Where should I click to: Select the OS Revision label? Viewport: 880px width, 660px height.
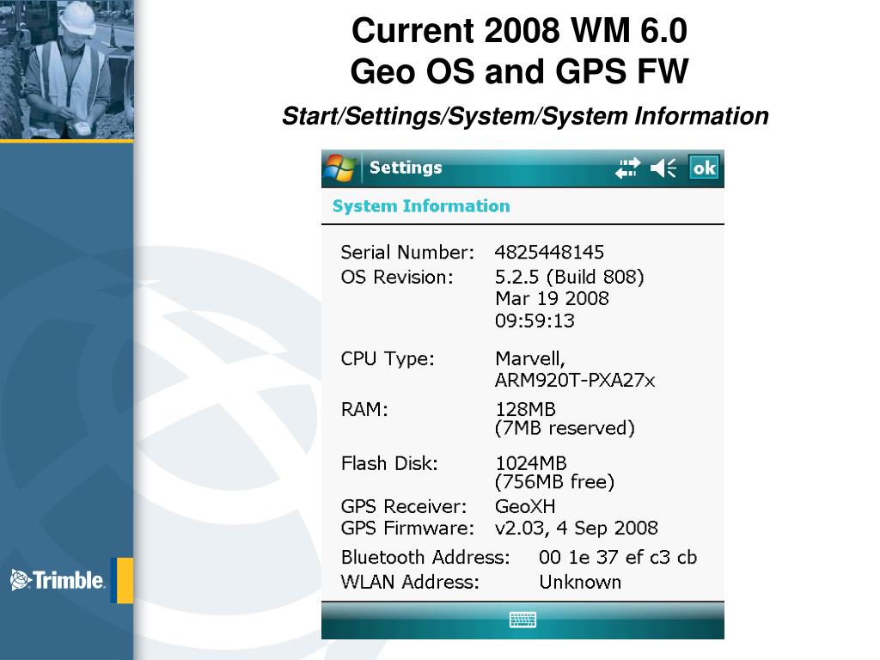pos(397,277)
